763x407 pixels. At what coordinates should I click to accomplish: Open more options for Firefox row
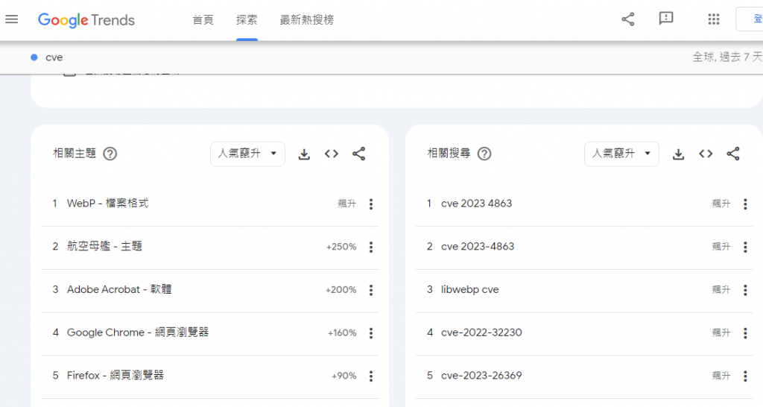coord(371,376)
